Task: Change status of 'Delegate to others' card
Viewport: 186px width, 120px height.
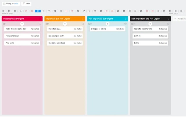Action: pyautogui.click(x=120, y=29)
